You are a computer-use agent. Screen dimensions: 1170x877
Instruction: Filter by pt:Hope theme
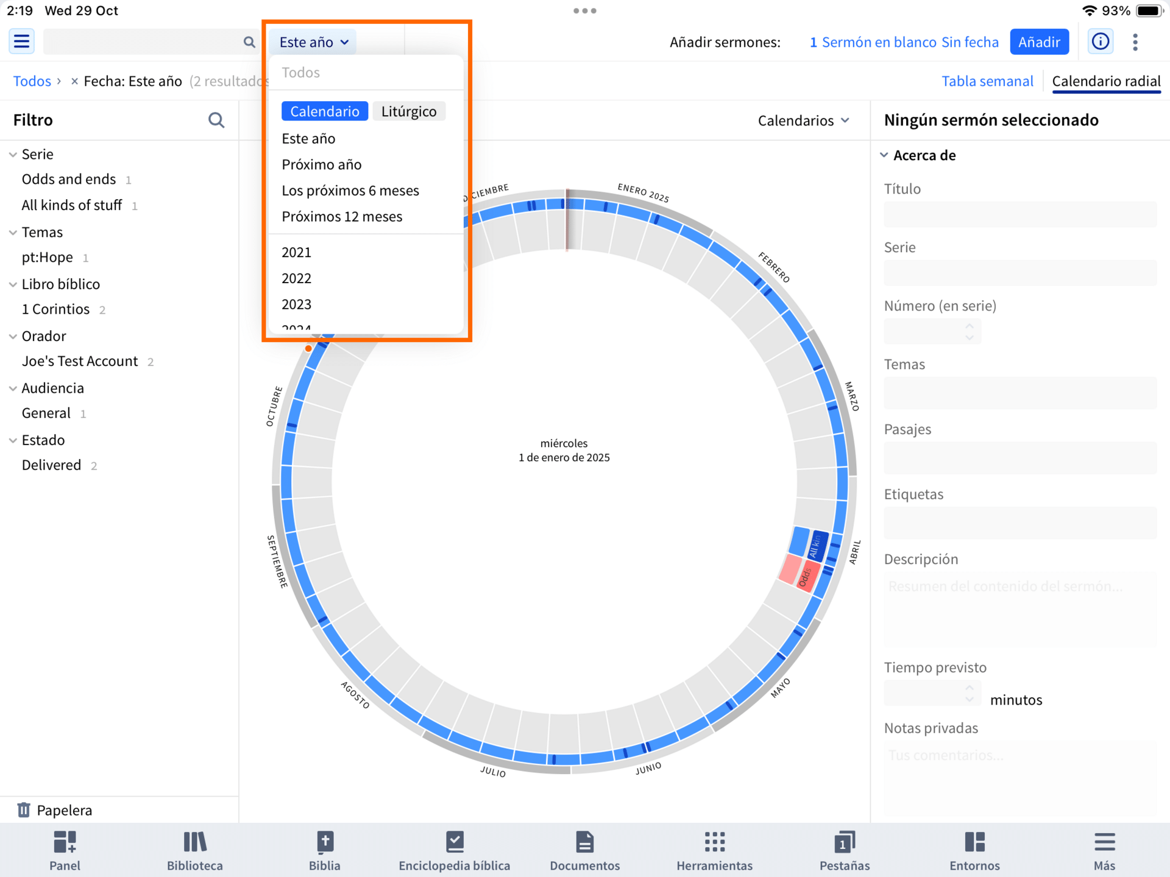click(x=48, y=258)
